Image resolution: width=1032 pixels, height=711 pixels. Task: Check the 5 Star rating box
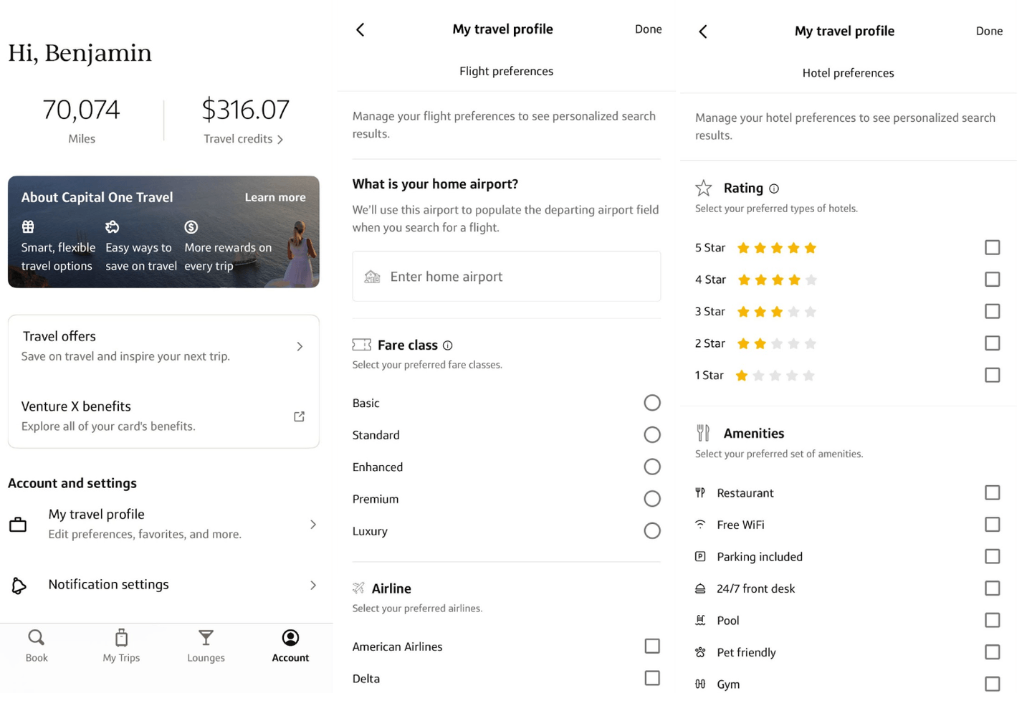tap(992, 247)
